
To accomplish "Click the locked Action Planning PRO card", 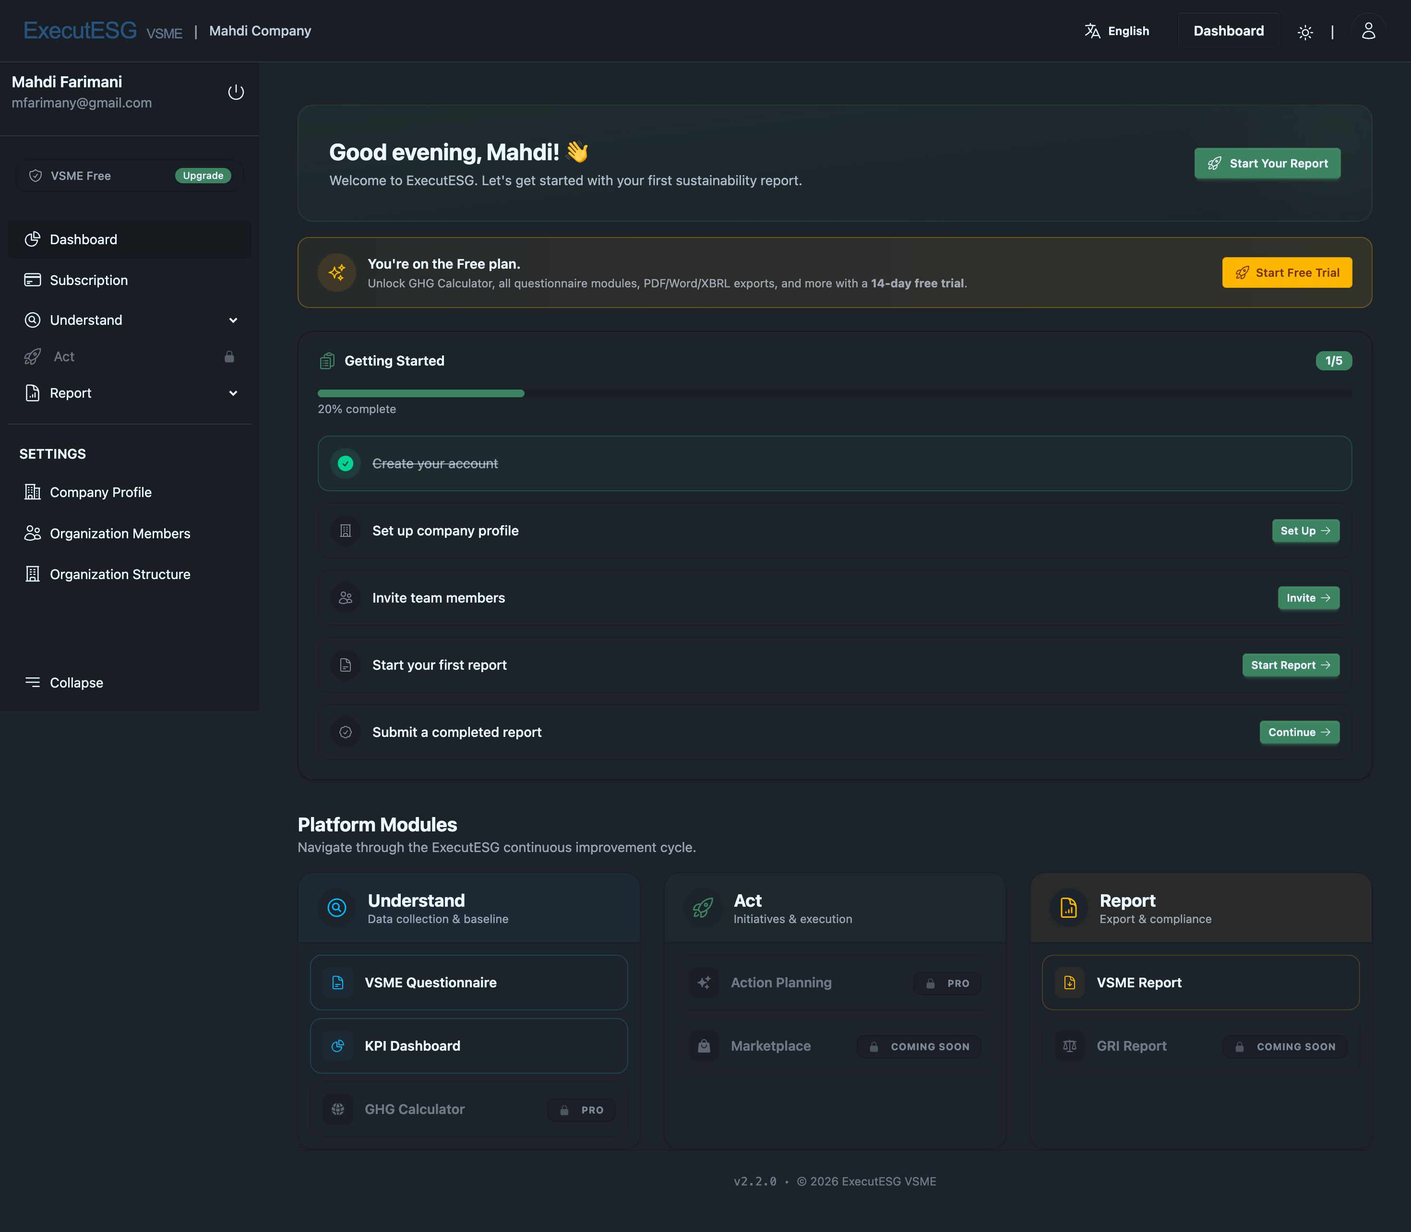I will pos(835,983).
